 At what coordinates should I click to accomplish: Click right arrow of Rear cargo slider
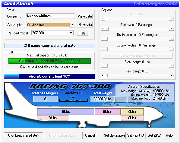coord(171,76)
